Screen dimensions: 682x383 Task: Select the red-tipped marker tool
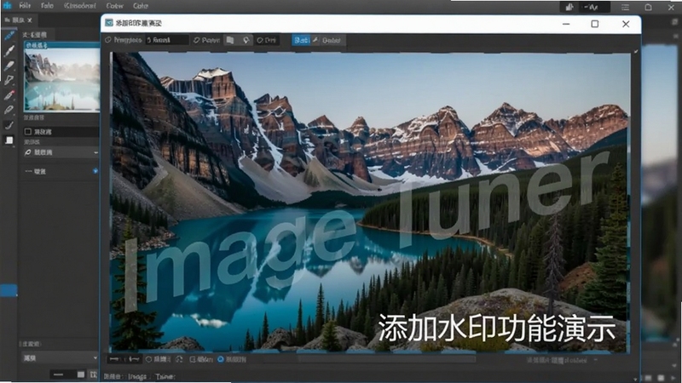pos(9,95)
